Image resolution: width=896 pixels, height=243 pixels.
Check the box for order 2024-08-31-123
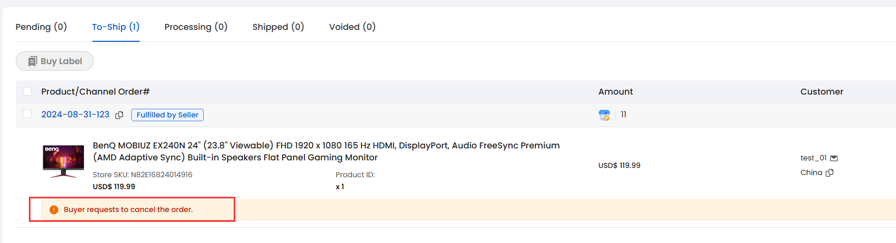[27, 114]
